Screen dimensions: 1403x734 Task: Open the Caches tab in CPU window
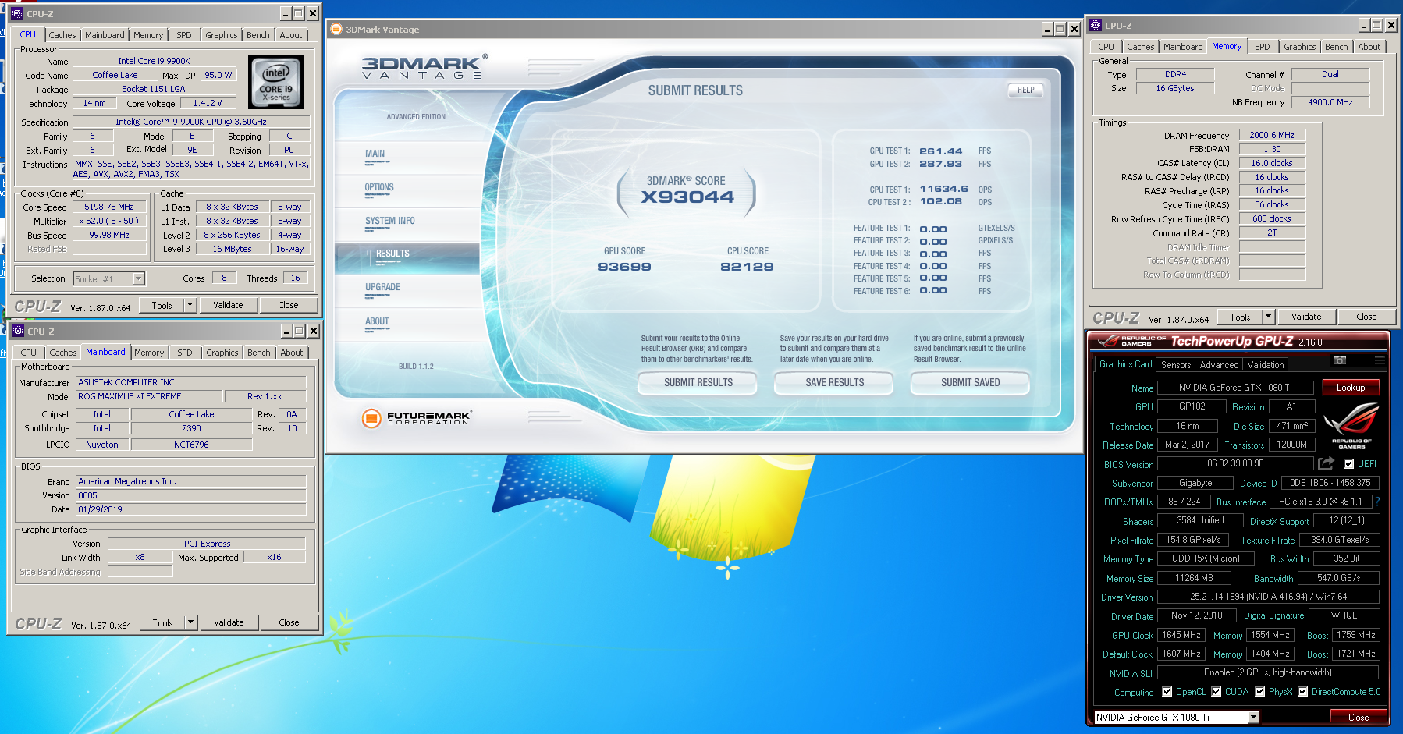point(62,35)
